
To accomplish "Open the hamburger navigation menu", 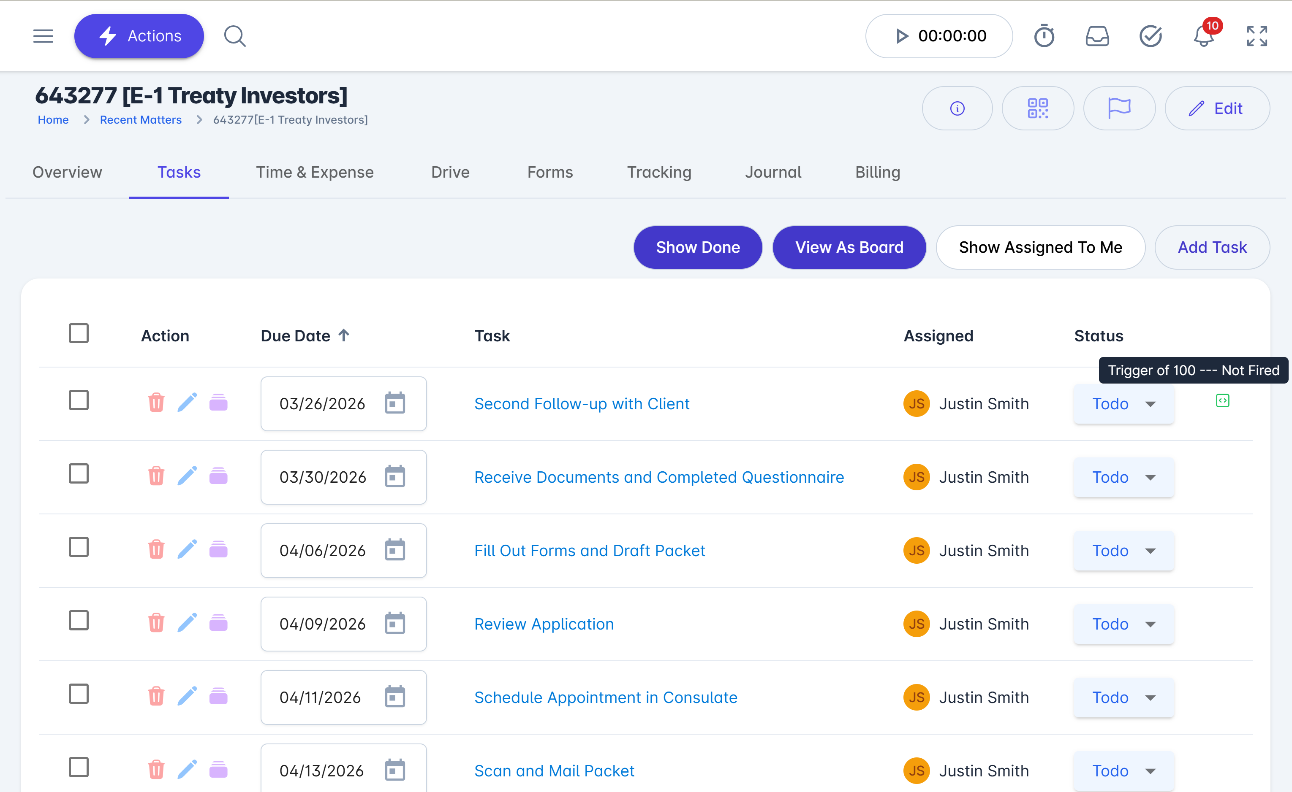I will 43,36.
